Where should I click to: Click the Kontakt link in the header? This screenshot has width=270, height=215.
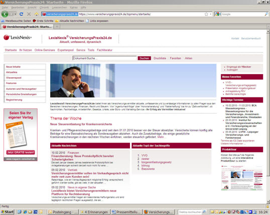tap(235, 38)
